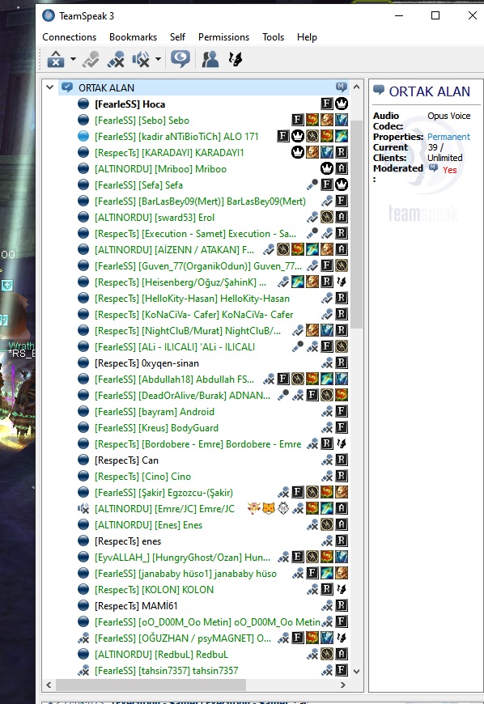
Task: Select user [RespecTs] [KARADAYI] KARADAYI1
Action: (x=169, y=153)
